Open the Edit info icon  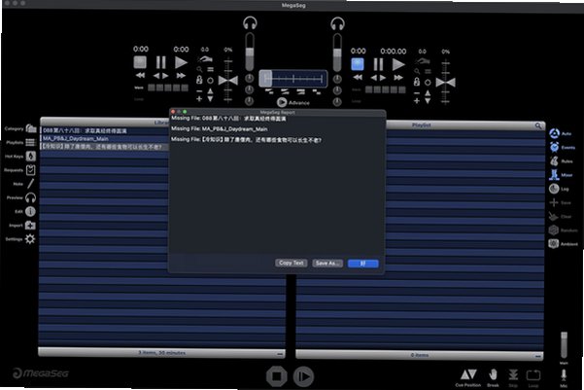click(x=30, y=211)
